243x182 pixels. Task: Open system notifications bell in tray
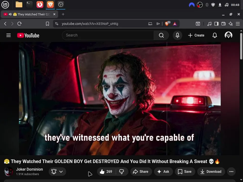click(x=220, y=5)
